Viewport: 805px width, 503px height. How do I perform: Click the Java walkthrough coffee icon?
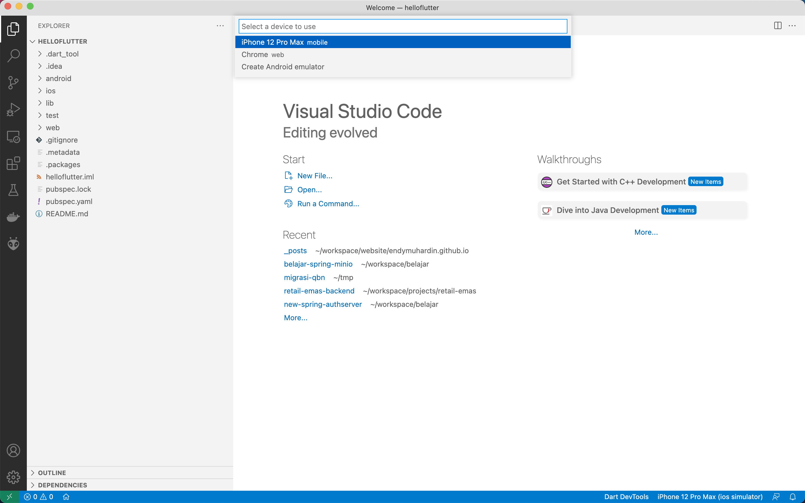pos(546,211)
